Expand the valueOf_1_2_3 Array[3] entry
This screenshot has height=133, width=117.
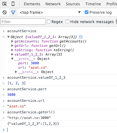pyautogui.click(x=12, y=54)
